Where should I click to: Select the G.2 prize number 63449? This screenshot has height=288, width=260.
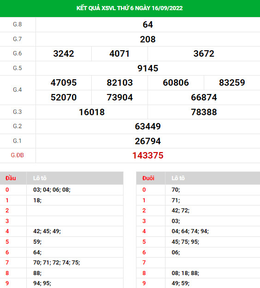click(148, 126)
